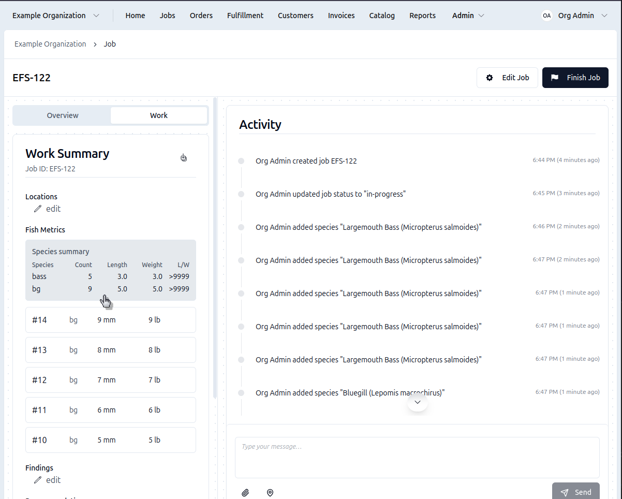The width and height of the screenshot is (622, 499).
Task: Click the pencil icon under Findings
Action: tap(38, 480)
